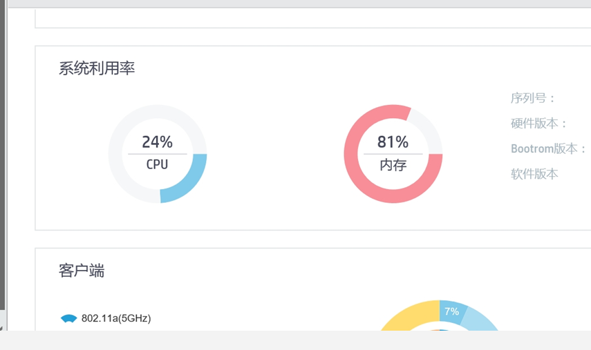Click the 内存 label in donut chart
591x350 pixels.
(393, 165)
